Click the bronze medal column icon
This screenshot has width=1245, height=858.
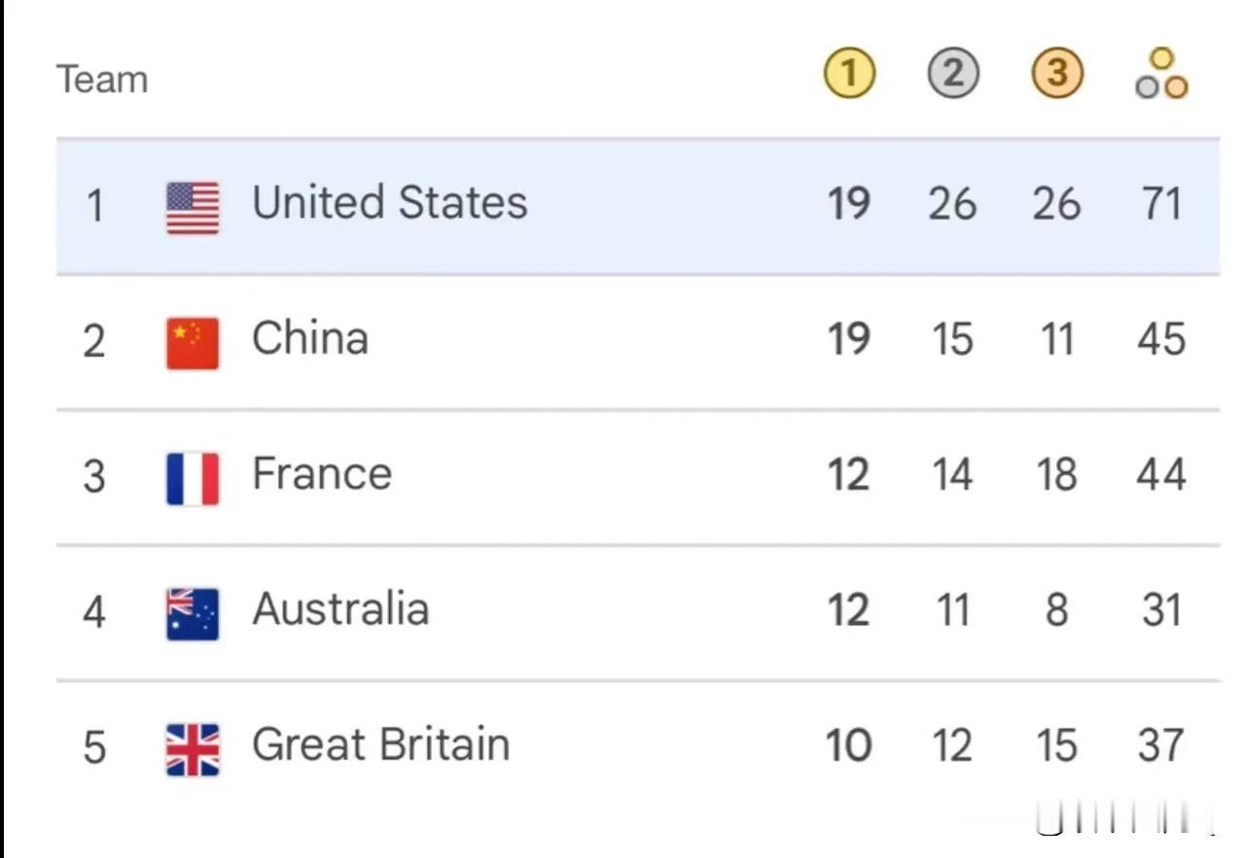(1056, 75)
